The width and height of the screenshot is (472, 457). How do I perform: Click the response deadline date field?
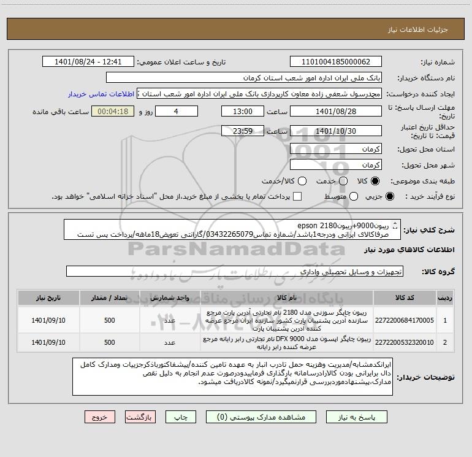pyautogui.click(x=336, y=112)
